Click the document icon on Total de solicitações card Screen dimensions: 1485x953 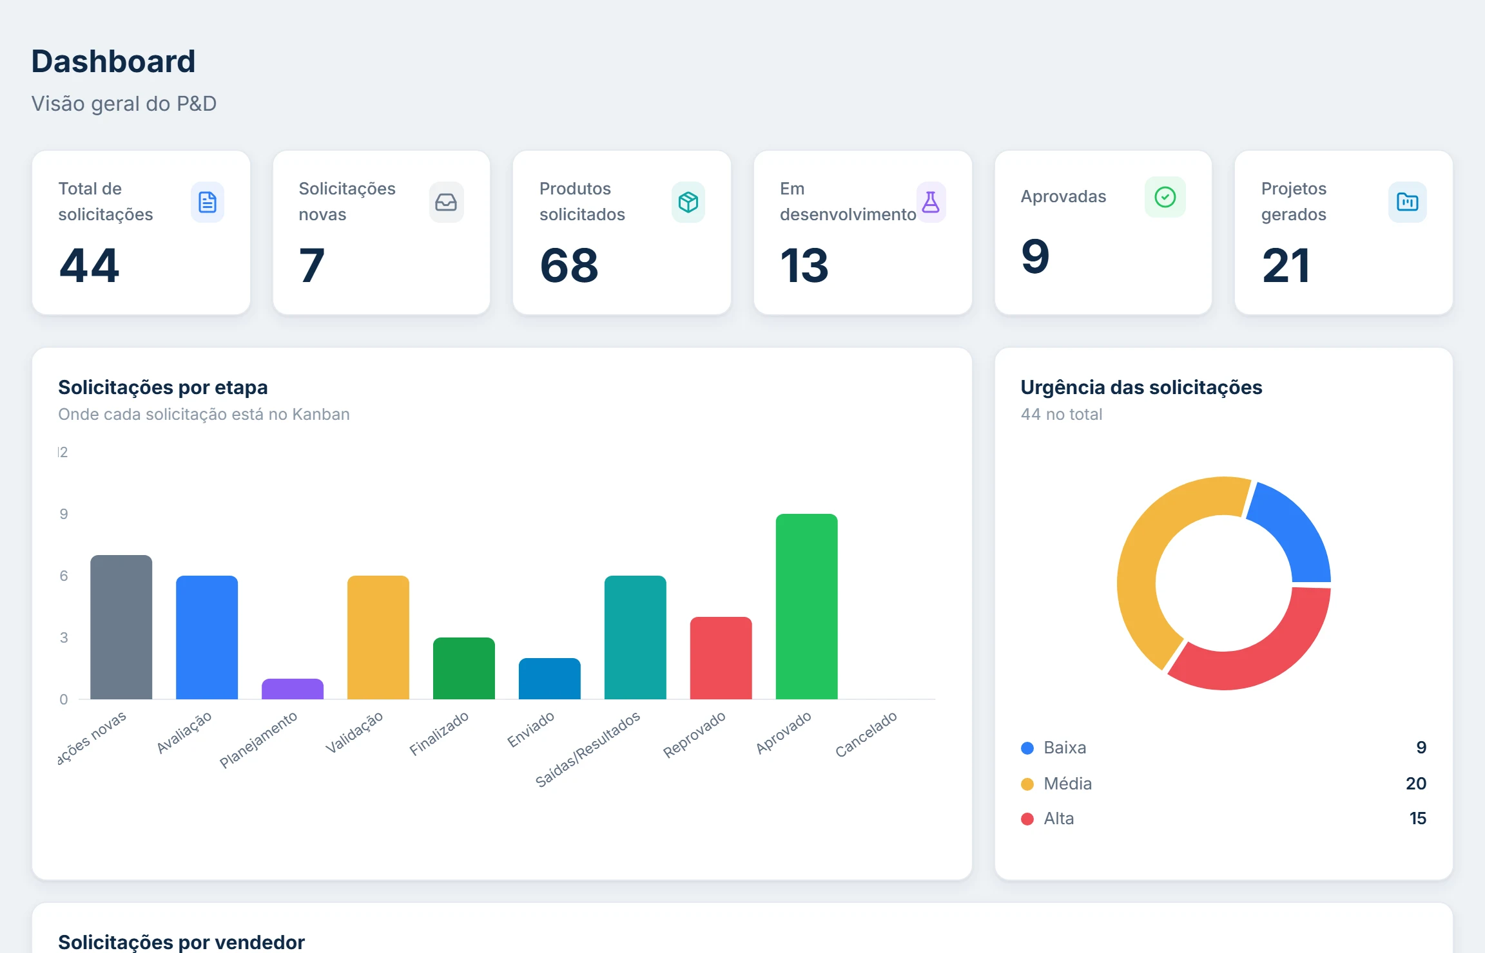coord(208,202)
